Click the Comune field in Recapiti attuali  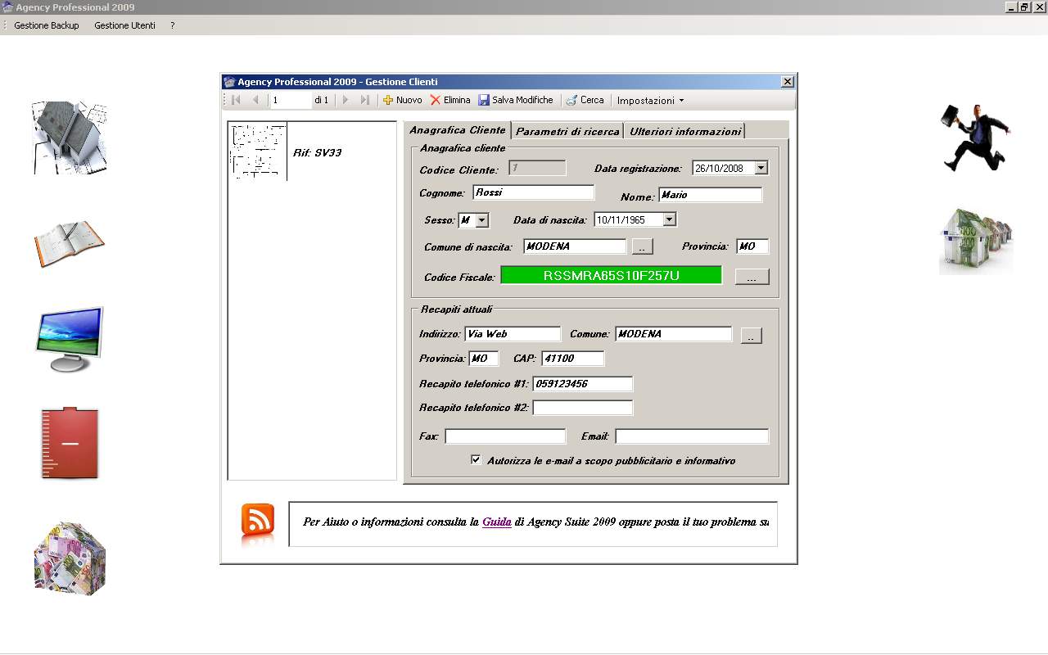674,334
